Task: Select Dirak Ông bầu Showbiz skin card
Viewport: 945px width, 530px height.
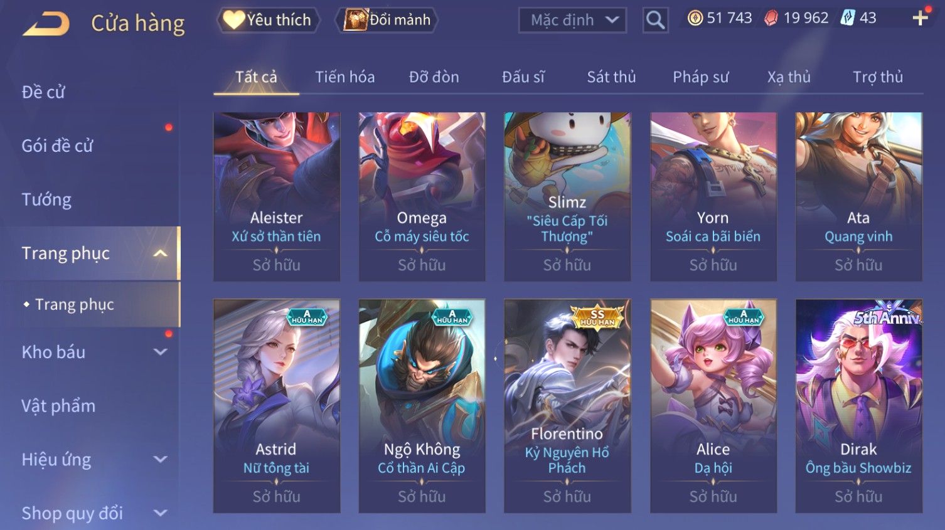Action: (x=858, y=406)
